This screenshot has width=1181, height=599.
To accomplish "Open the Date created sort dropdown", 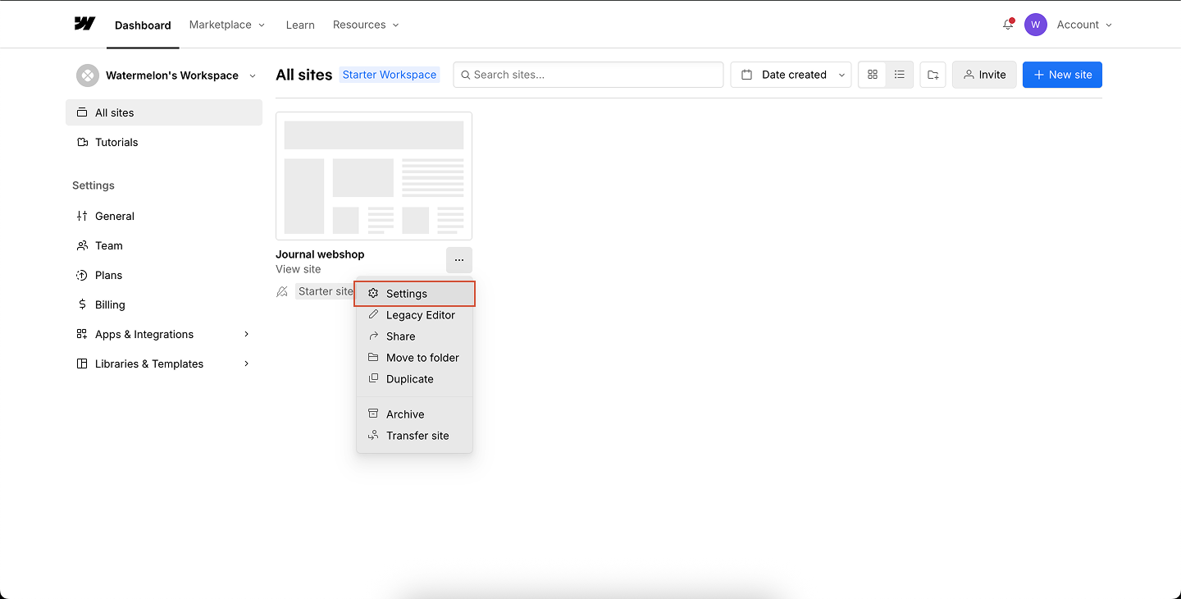I will [x=791, y=75].
